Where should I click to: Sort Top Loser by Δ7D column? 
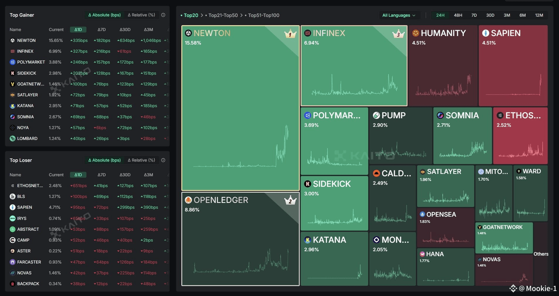(102, 175)
